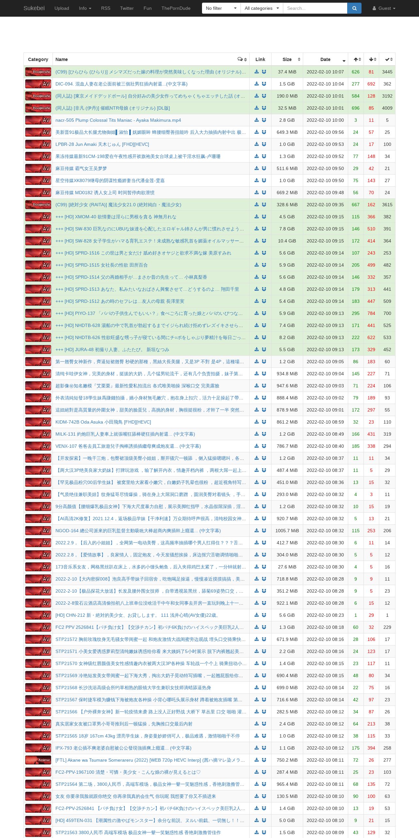Click the blue search magnifier button
This screenshot has height=838, width=419.
tap(354, 8)
